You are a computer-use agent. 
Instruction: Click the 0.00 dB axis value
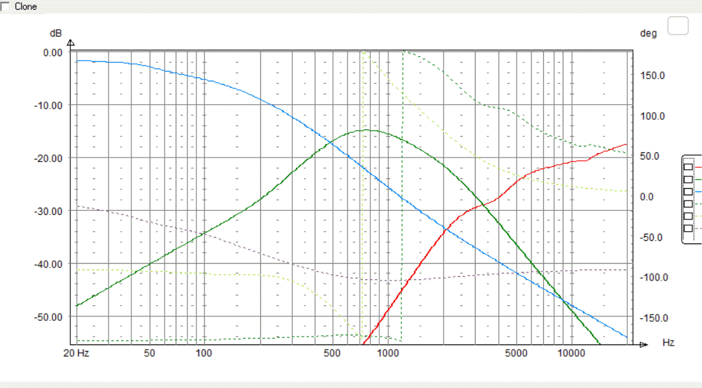point(53,53)
